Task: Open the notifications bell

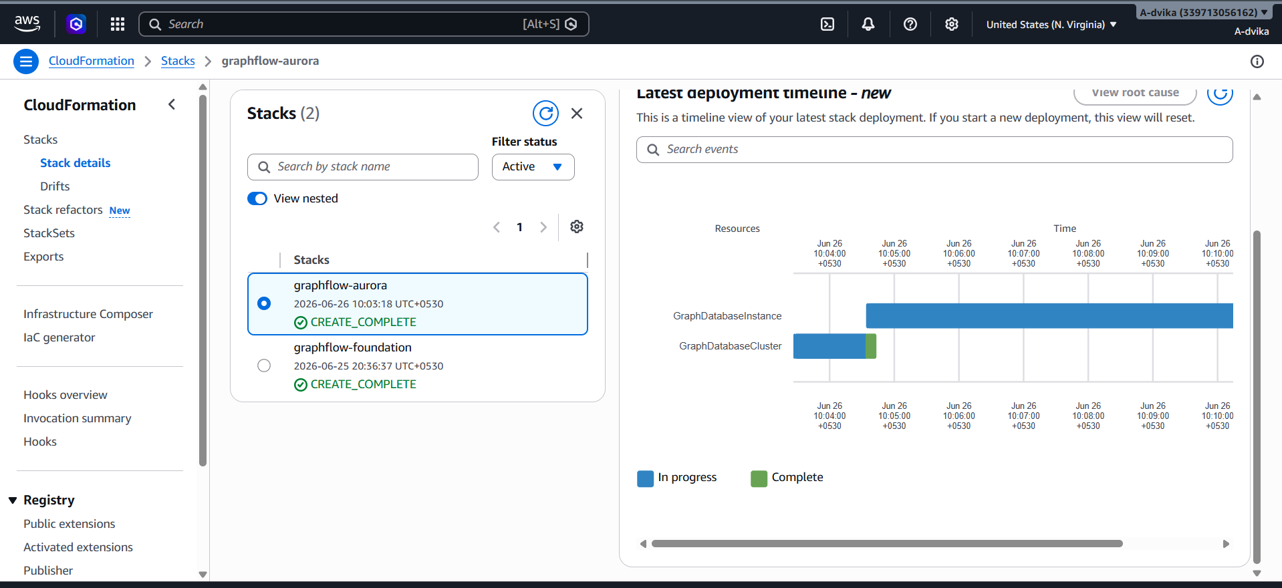Action: 868,24
